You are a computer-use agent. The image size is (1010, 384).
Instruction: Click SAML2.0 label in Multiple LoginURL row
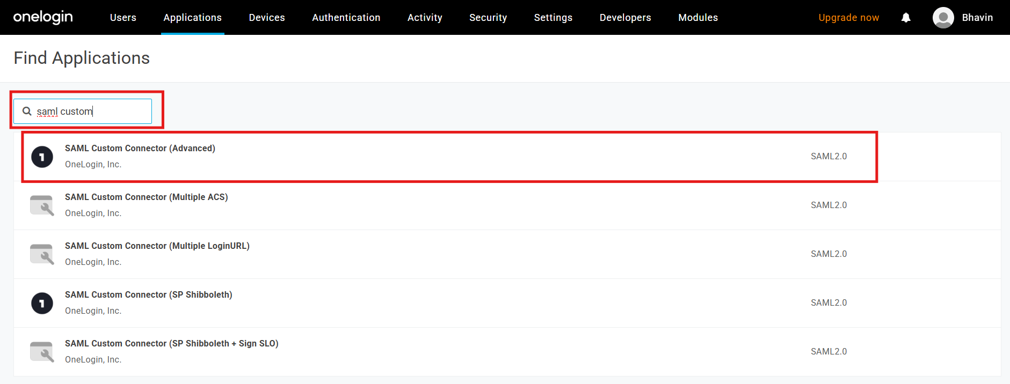click(x=829, y=254)
